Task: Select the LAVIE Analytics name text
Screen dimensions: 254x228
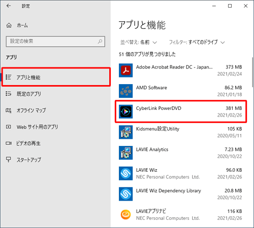Action: tap(152, 149)
